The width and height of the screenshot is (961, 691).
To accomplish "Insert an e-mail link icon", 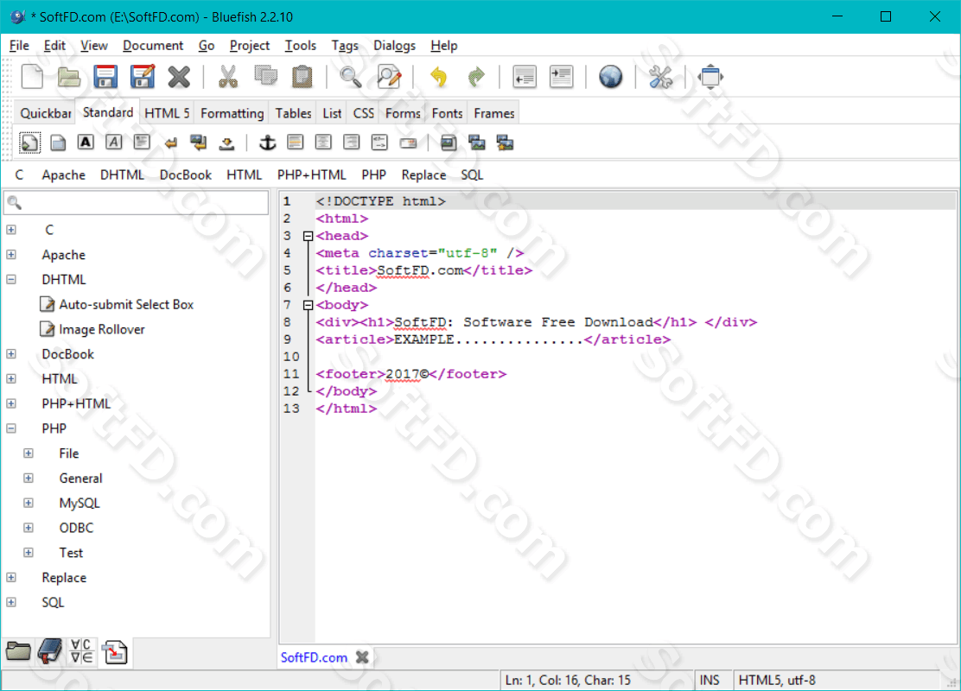I will 408,143.
